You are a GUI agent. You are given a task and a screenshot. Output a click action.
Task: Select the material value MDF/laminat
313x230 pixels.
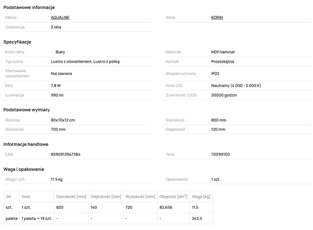tap(223, 52)
